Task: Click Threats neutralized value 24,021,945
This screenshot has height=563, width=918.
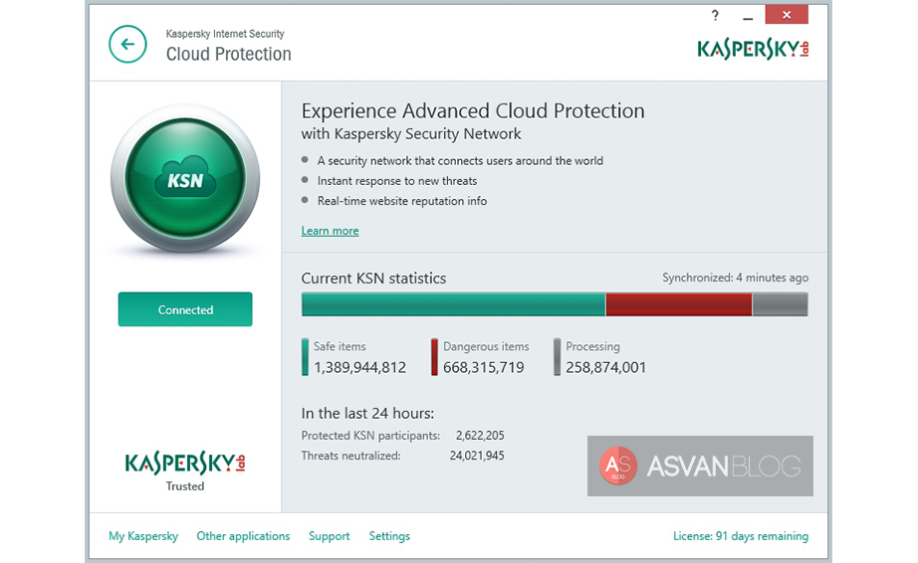Action: click(477, 456)
